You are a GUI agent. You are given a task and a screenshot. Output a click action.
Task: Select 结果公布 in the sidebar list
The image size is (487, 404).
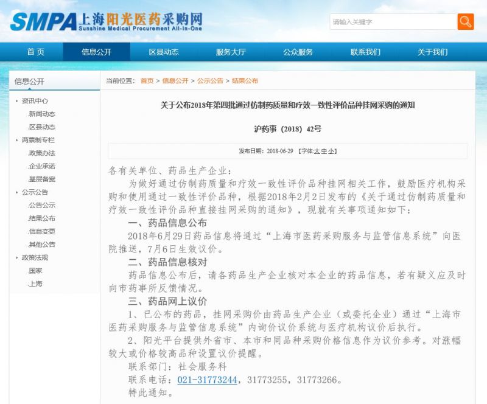[41, 218]
